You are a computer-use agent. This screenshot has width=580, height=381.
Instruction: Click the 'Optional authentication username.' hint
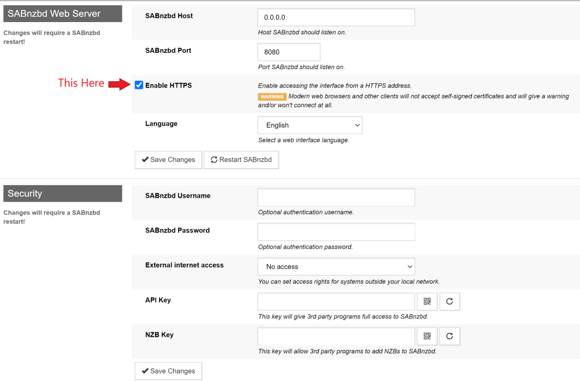[306, 212]
